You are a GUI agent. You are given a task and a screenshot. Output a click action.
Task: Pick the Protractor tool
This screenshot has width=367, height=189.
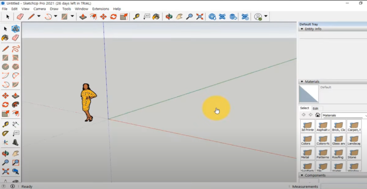point(5,134)
